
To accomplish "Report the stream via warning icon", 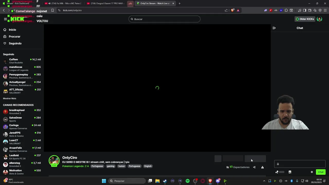I will point(262,167).
